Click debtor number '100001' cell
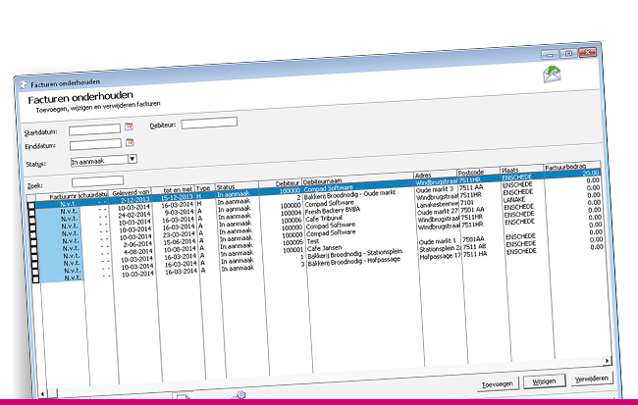Image resolution: width=638 pixels, height=405 pixels. point(292,250)
